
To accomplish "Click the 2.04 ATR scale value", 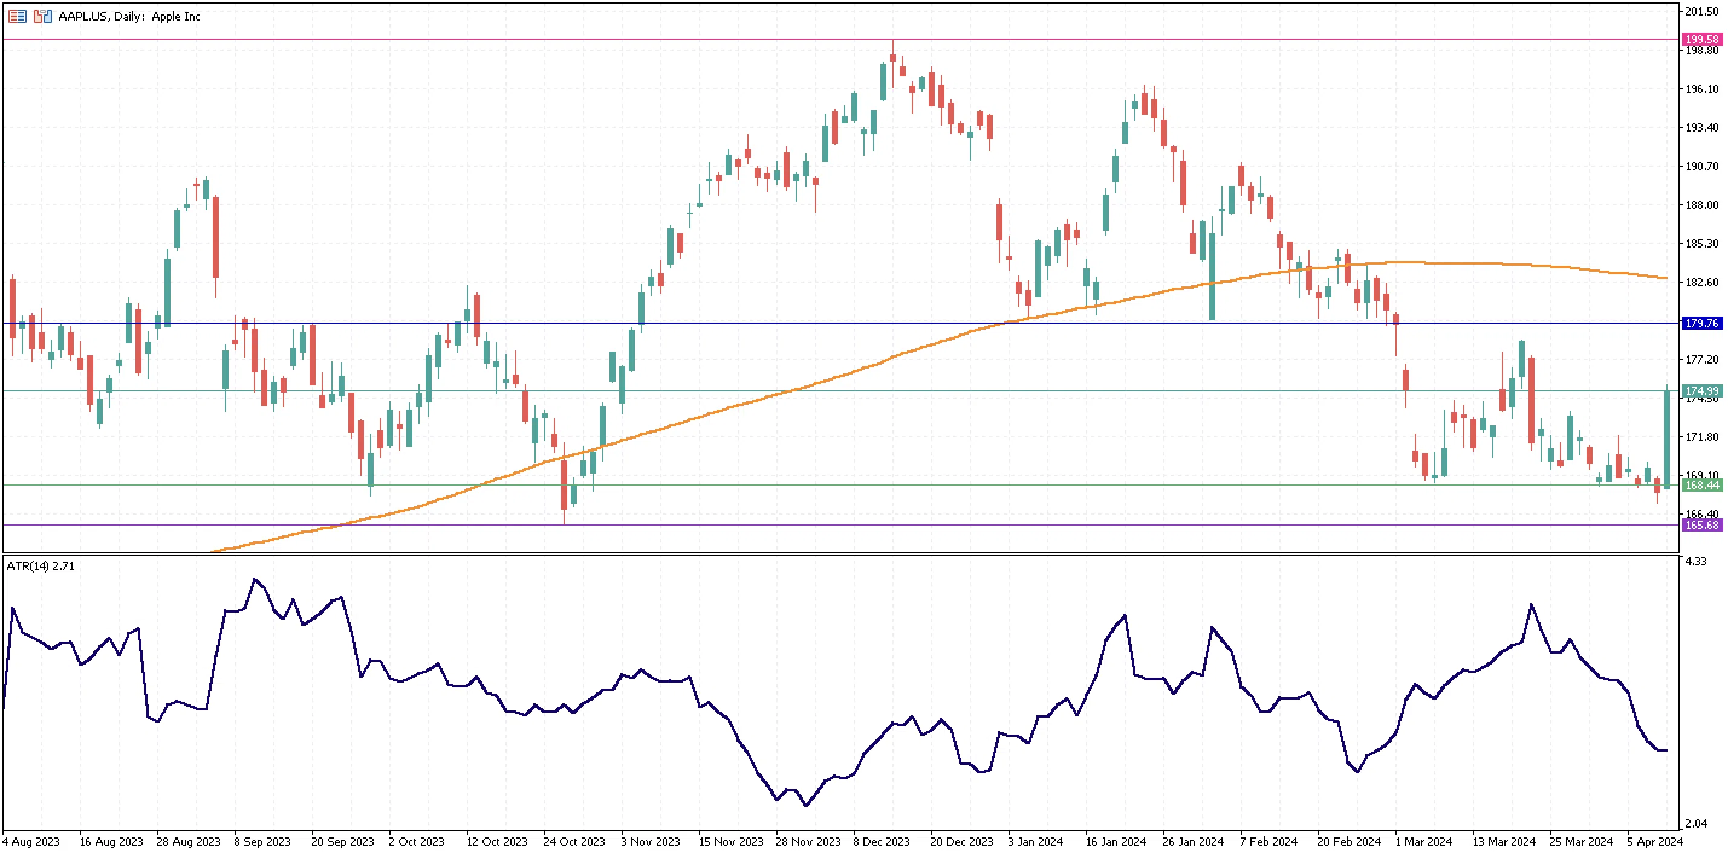I will click(x=1695, y=823).
